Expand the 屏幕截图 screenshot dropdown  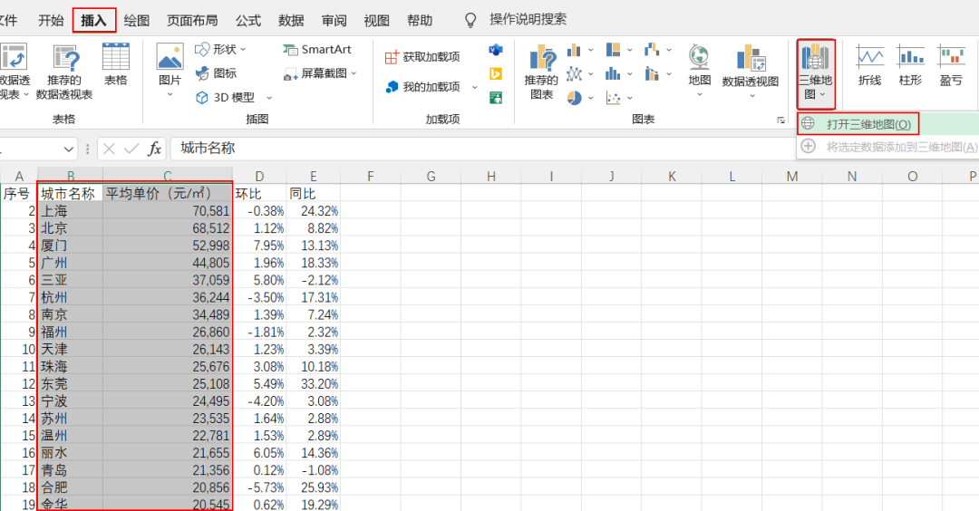(x=354, y=73)
